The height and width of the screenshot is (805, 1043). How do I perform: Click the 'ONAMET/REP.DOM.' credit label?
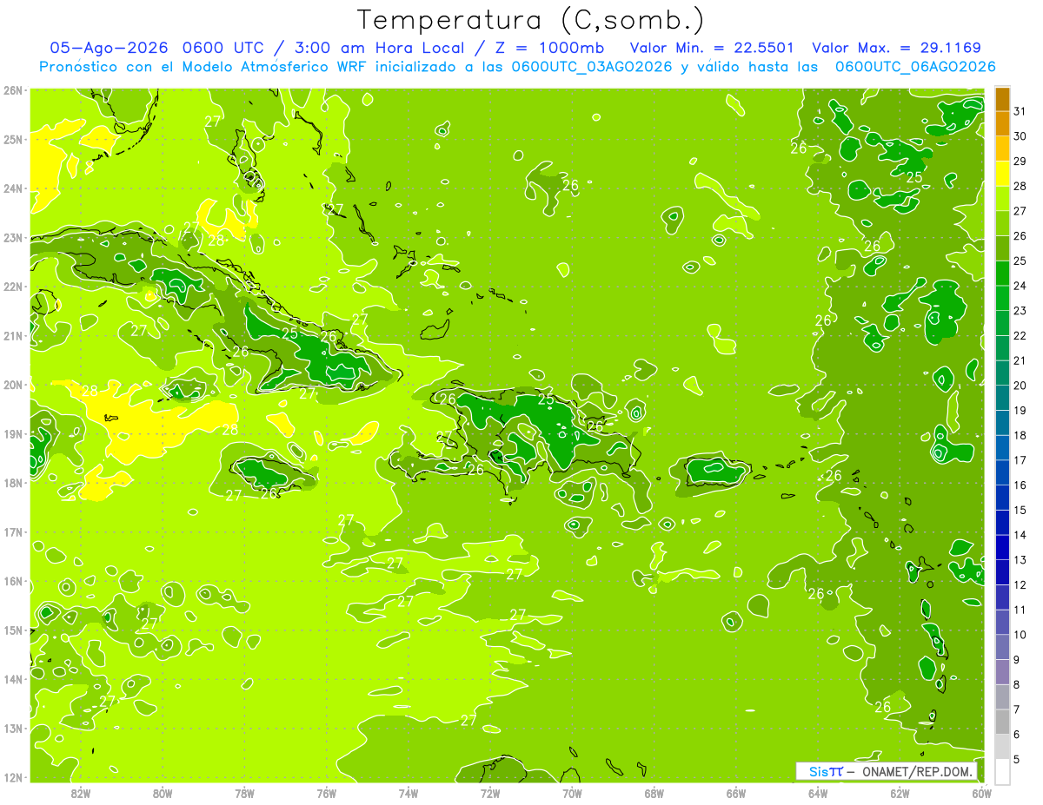tap(919, 771)
